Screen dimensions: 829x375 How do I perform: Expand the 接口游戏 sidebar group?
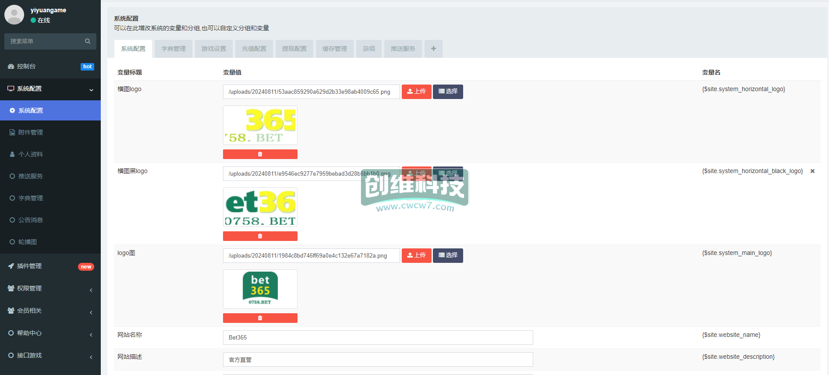50,356
